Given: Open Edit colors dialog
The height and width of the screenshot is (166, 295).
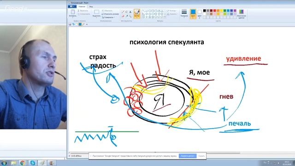Looking at the screenshot, I should coord(242,14).
